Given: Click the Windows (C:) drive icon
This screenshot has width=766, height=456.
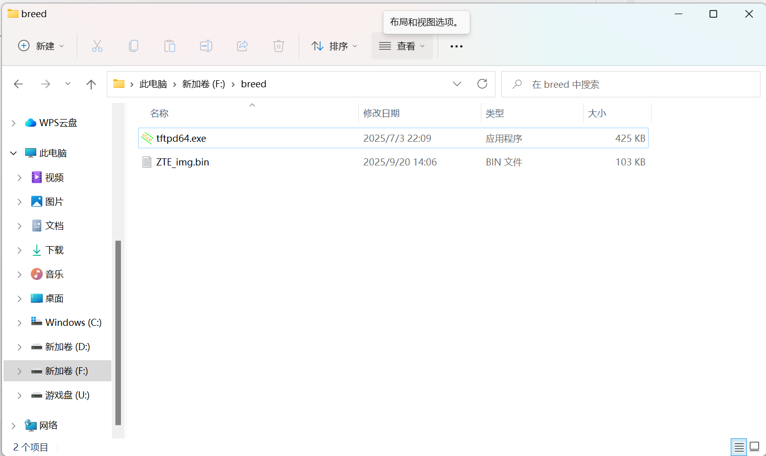Looking at the screenshot, I should [x=37, y=322].
